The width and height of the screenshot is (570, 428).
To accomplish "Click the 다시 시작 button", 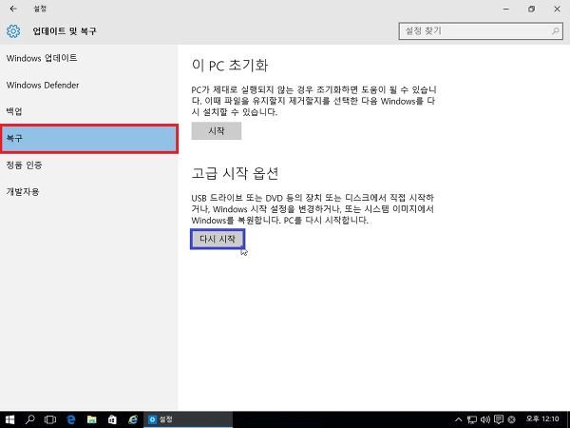I will pyautogui.click(x=218, y=239).
